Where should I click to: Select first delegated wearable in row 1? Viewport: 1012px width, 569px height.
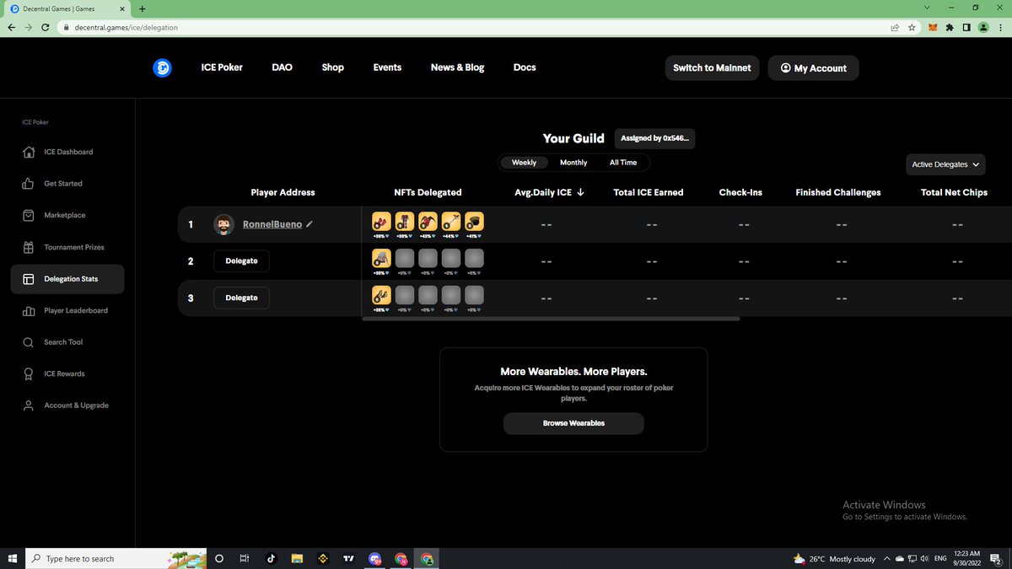pos(381,222)
